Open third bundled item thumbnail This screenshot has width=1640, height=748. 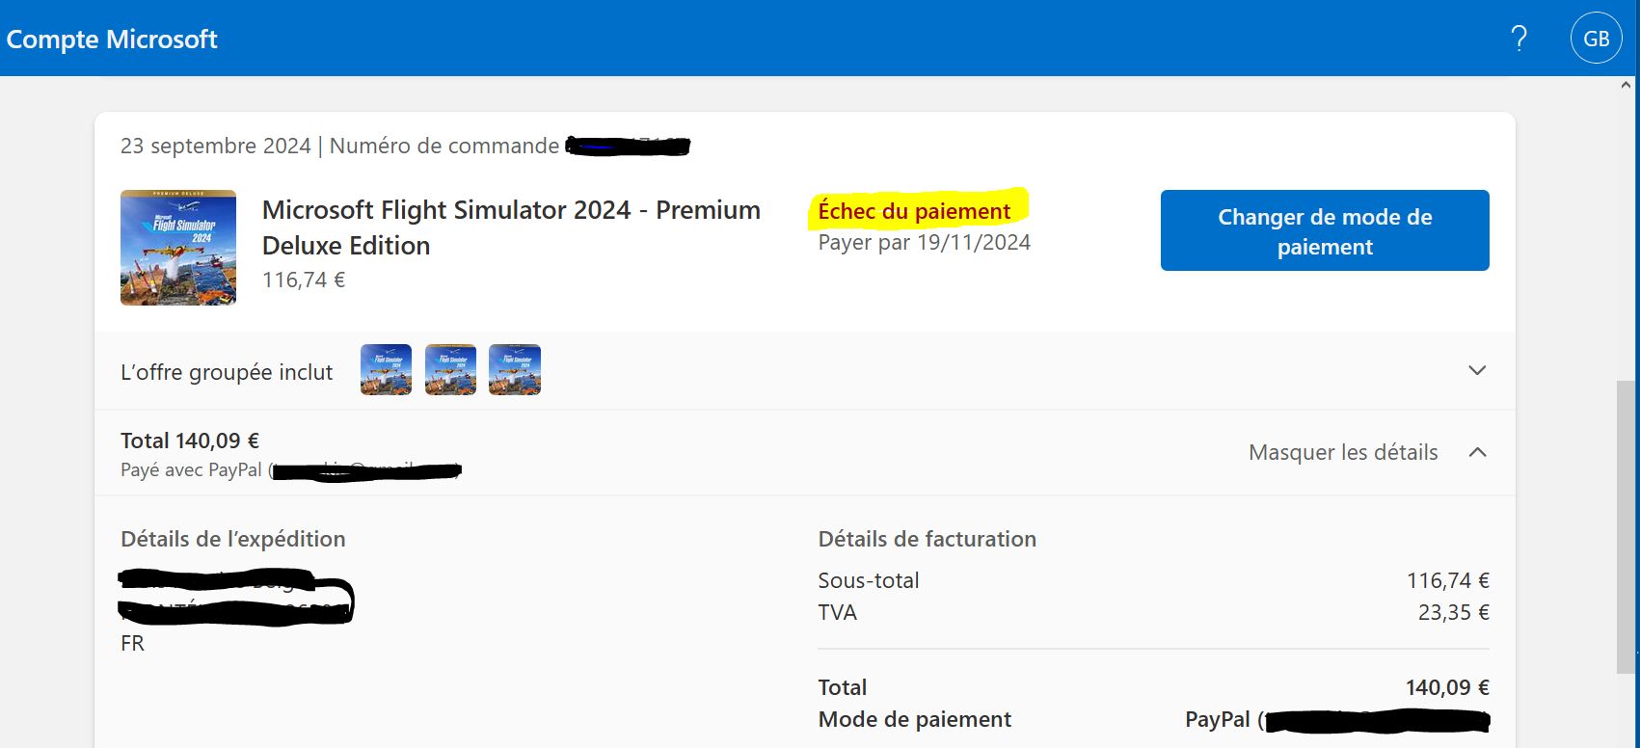click(x=515, y=370)
